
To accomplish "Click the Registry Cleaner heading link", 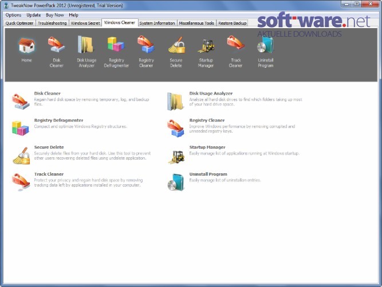I will click(207, 120).
